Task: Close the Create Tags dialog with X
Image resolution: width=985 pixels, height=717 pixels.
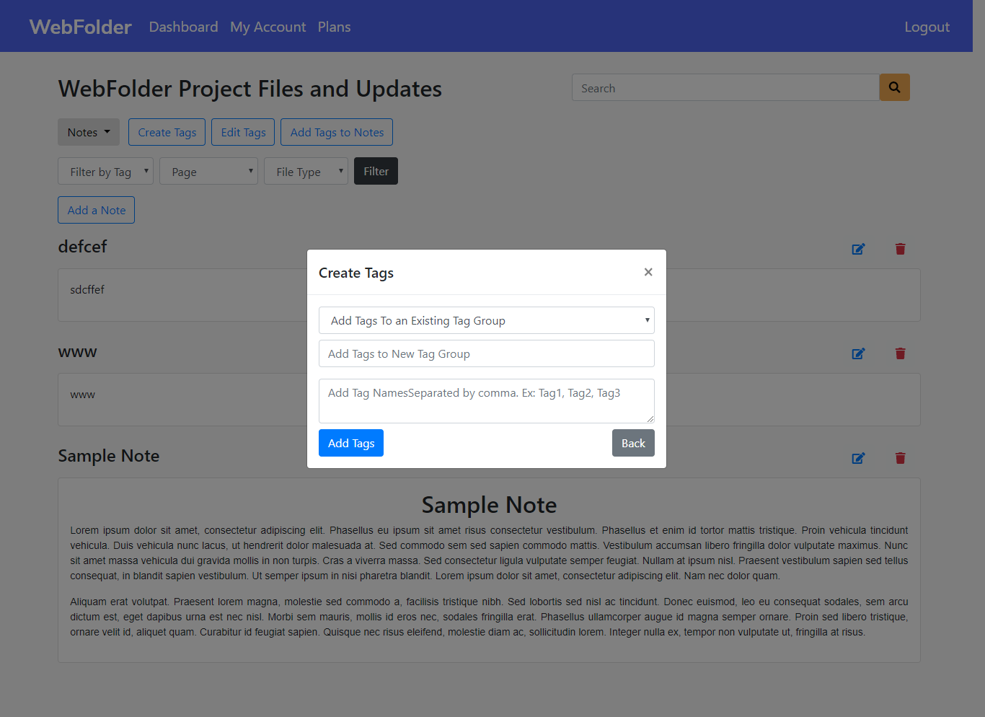Action: pos(648,272)
